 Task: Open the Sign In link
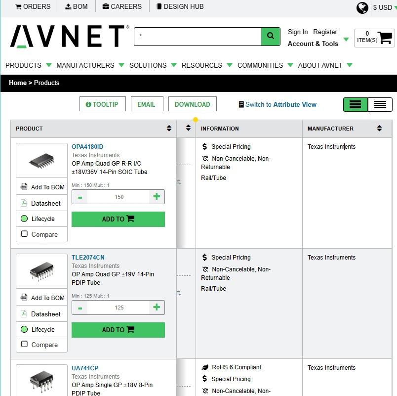[x=297, y=32]
